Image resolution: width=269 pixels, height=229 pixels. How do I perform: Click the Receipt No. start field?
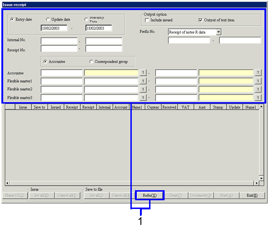point(59,48)
